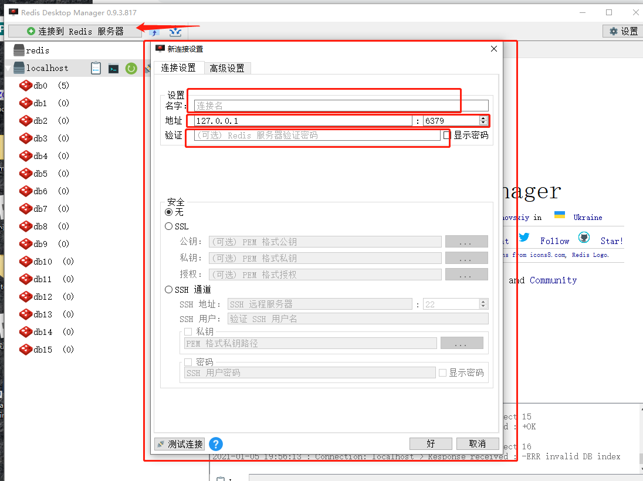
Task: Toggle 显示密码 checkbox for SSH password
Action: (442, 372)
